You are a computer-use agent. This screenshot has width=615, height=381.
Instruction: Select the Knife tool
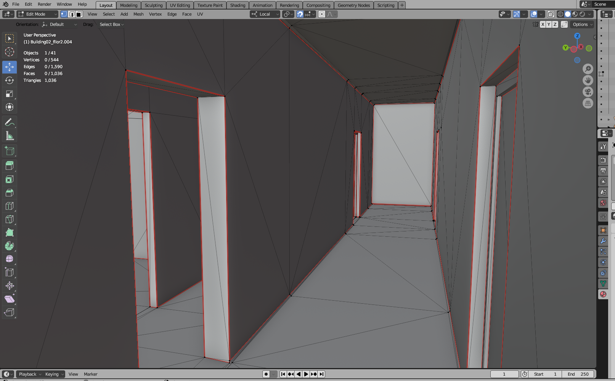[10, 219]
